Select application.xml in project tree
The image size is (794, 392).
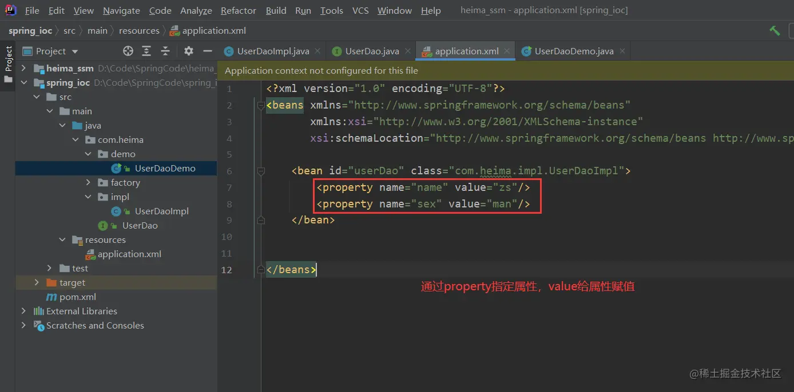tap(129, 254)
